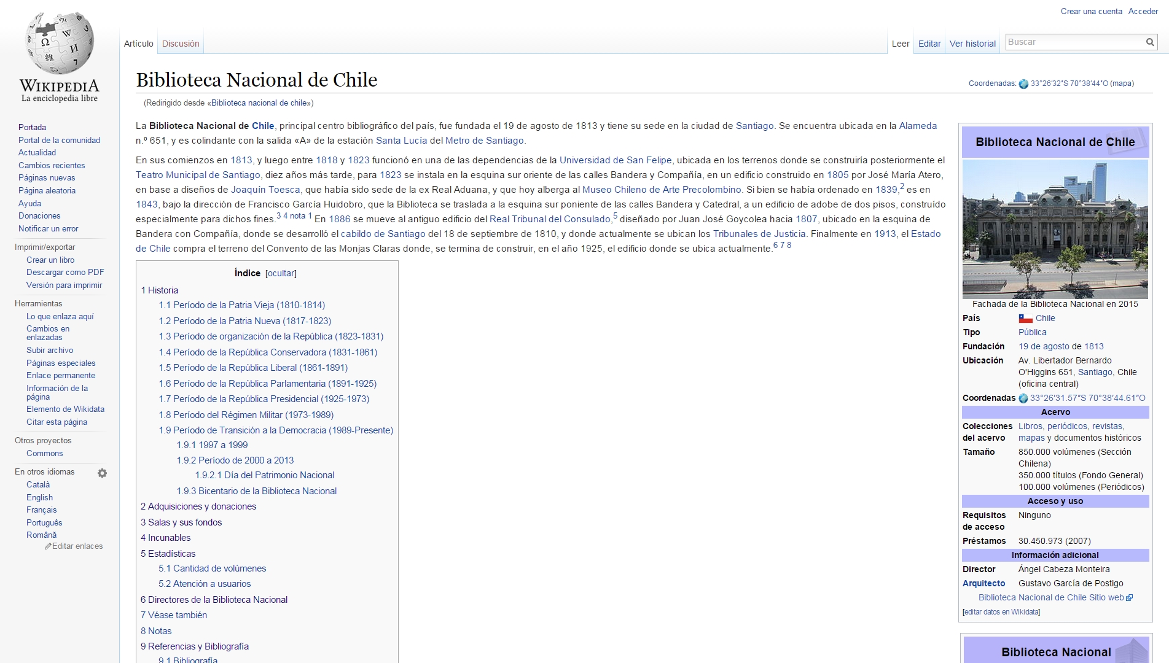Viewport: 1169px width, 663px height.
Task: Open Arquitecto label link in infobox
Action: 983,583
